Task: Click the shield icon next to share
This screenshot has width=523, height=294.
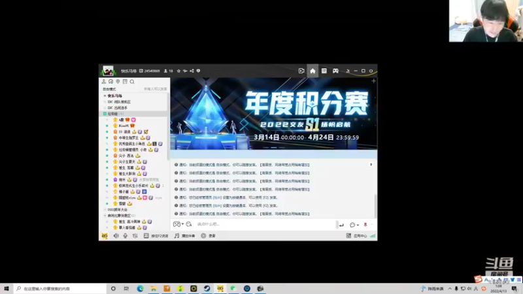Action: point(199,71)
